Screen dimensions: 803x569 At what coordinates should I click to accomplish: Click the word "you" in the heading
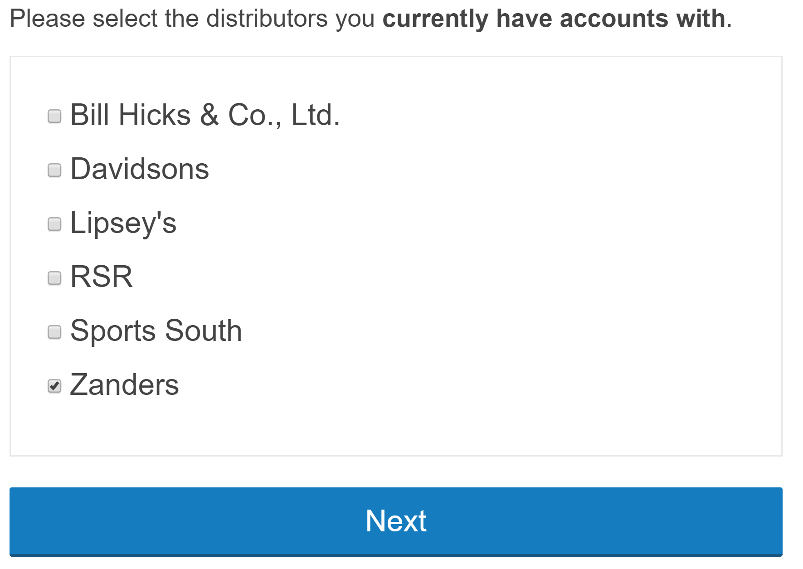355,19
